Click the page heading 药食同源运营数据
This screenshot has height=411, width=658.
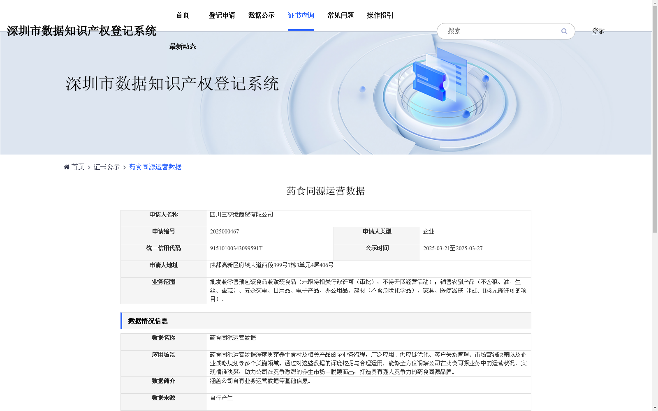[x=326, y=191]
